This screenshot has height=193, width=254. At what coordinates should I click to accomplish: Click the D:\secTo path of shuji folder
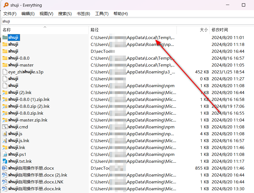103,51
